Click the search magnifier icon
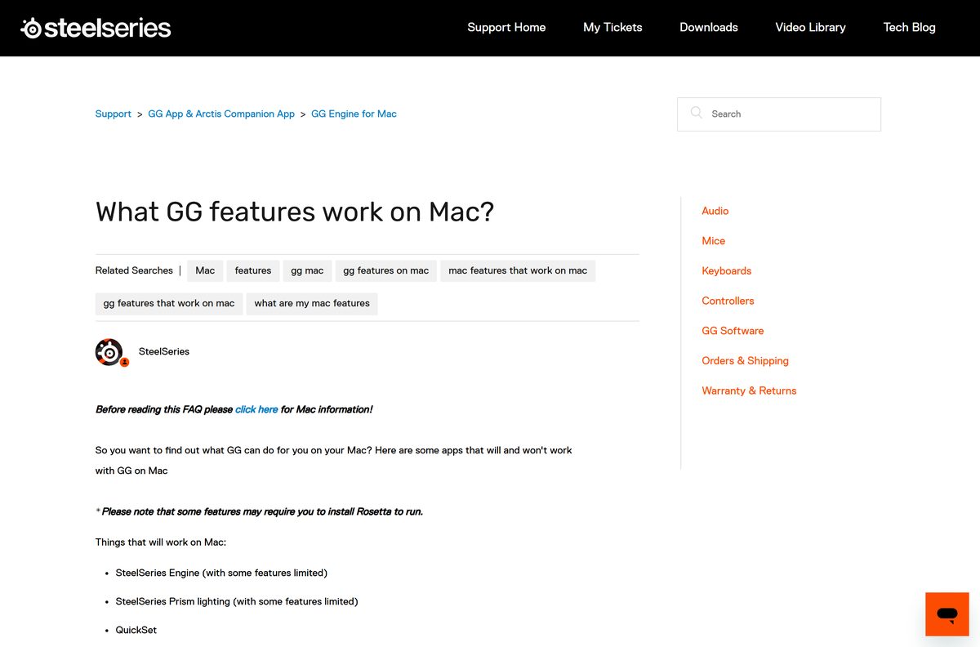This screenshot has width=980, height=647. tap(696, 114)
